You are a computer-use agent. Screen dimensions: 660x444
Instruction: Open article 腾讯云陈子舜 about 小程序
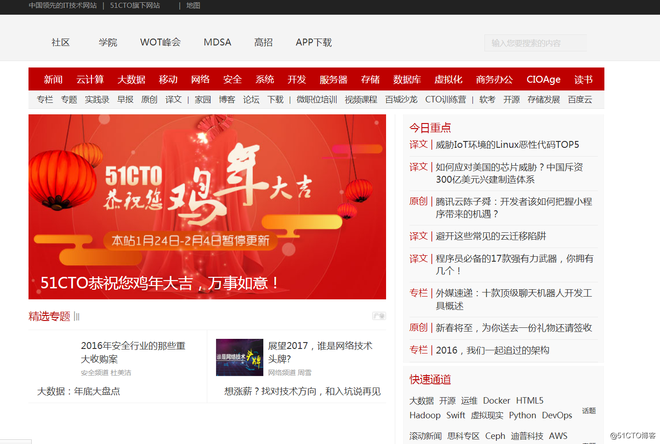(514, 208)
